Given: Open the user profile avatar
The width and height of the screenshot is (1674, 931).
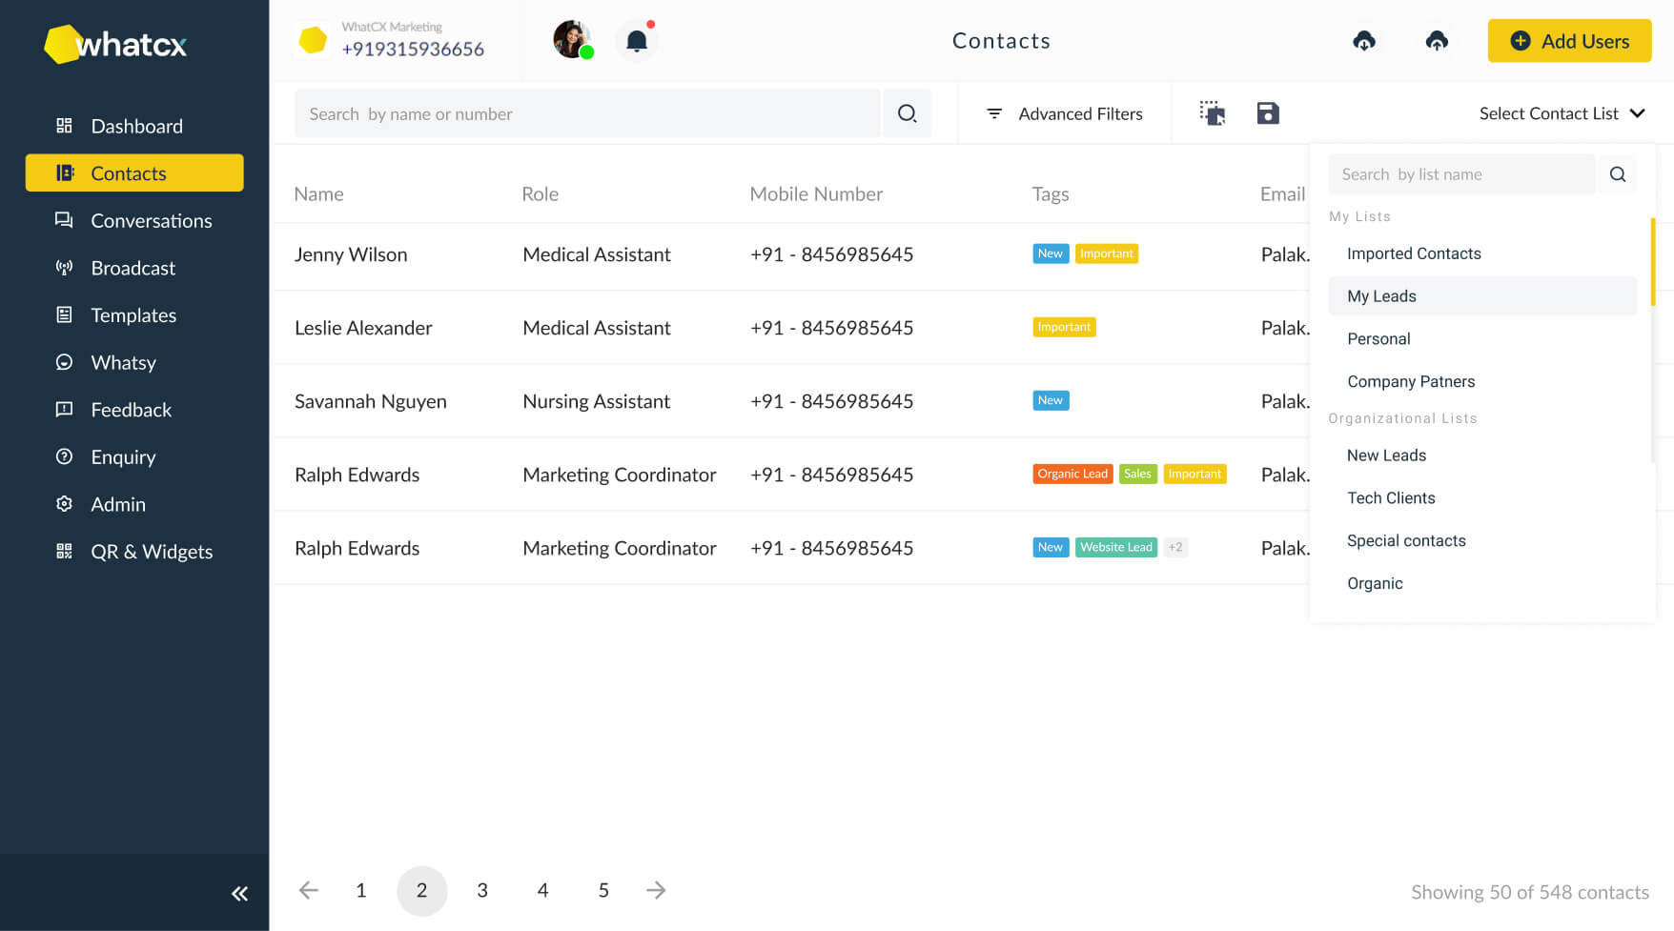Looking at the screenshot, I should (x=573, y=40).
